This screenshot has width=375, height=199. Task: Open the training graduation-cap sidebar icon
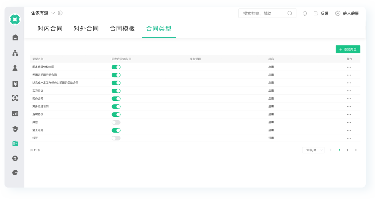pos(14,128)
